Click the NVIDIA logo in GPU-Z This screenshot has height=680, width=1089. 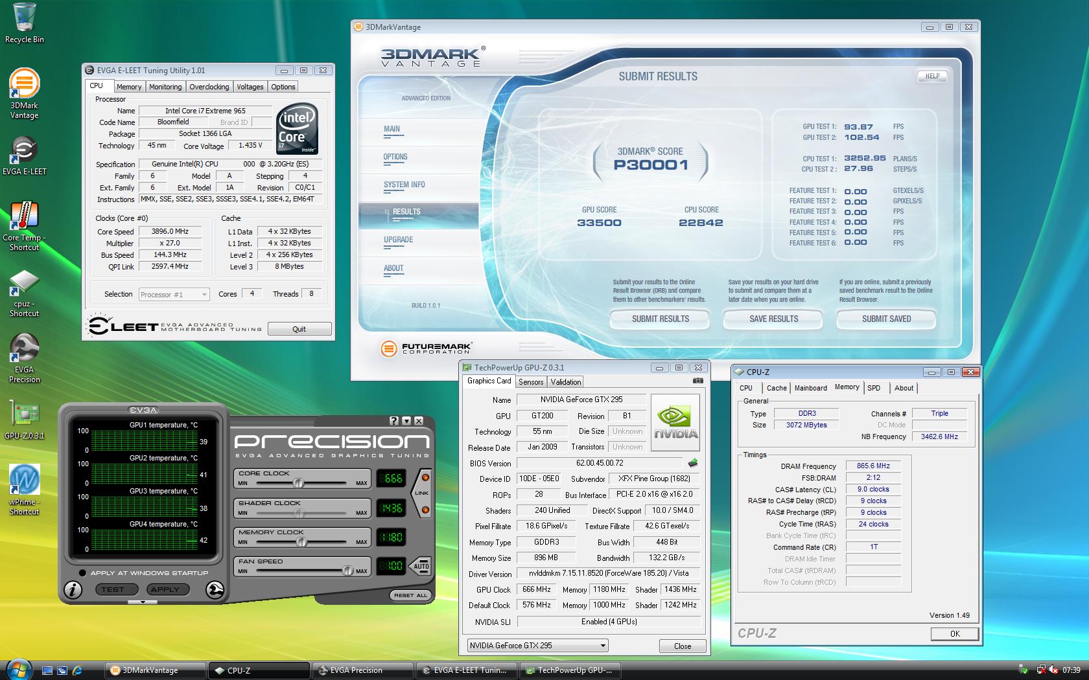[675, 423]
